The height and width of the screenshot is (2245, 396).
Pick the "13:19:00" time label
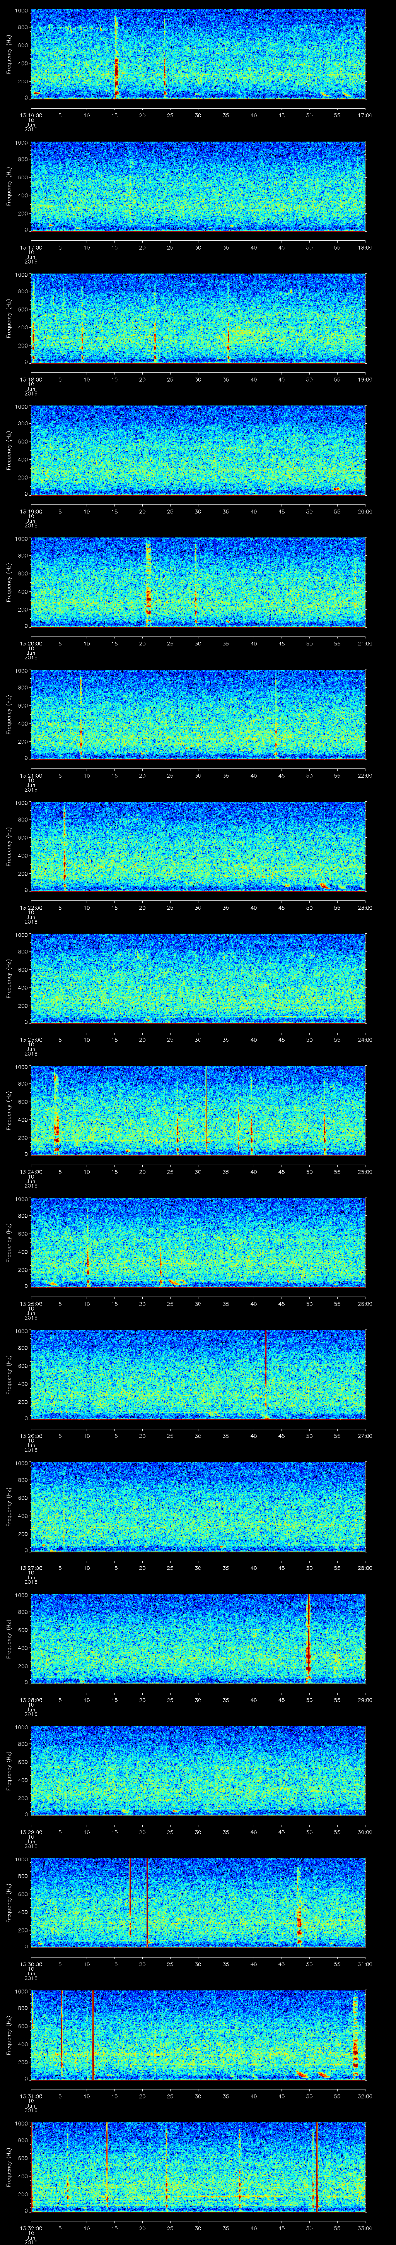click(x=31, y=512)
